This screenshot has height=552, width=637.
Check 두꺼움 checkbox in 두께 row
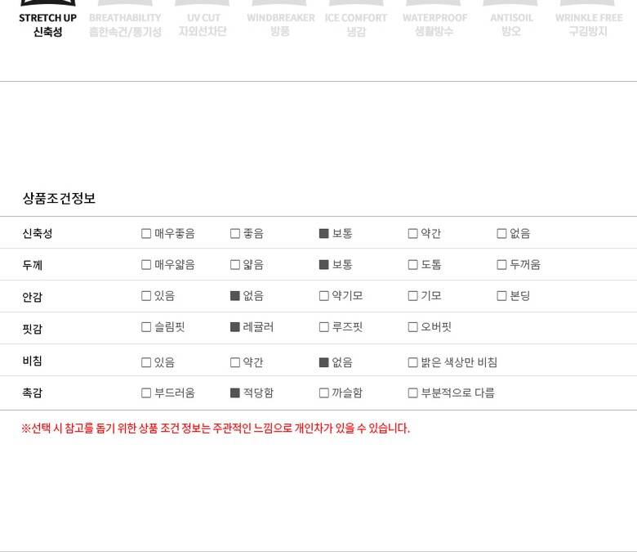[x=501, y=265]
